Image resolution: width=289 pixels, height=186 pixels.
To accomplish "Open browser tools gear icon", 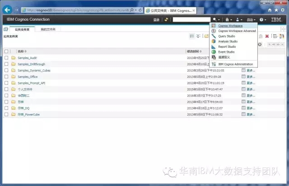I will click(283, 10).
